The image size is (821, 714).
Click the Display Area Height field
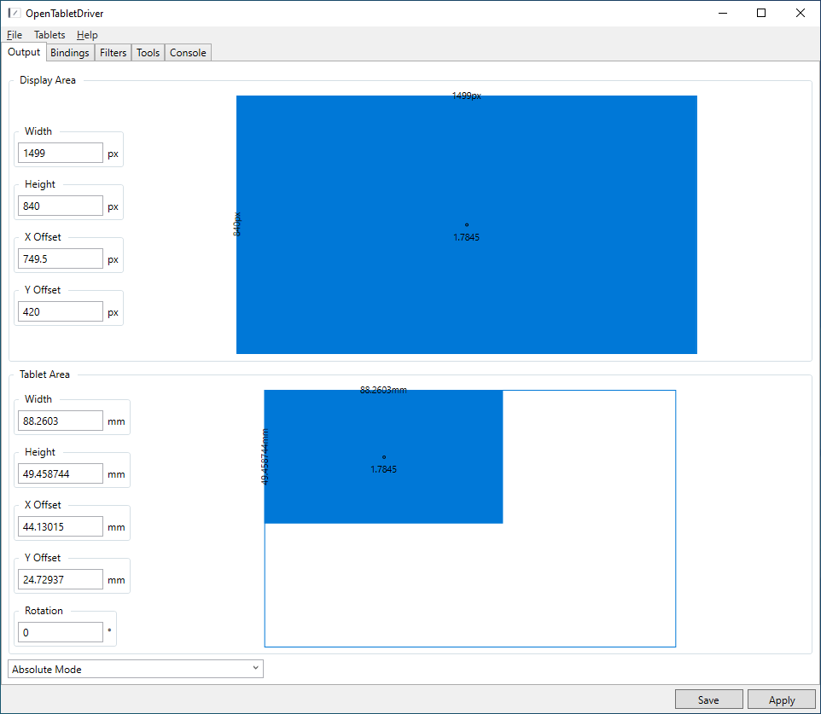click(x=61, y=206)
